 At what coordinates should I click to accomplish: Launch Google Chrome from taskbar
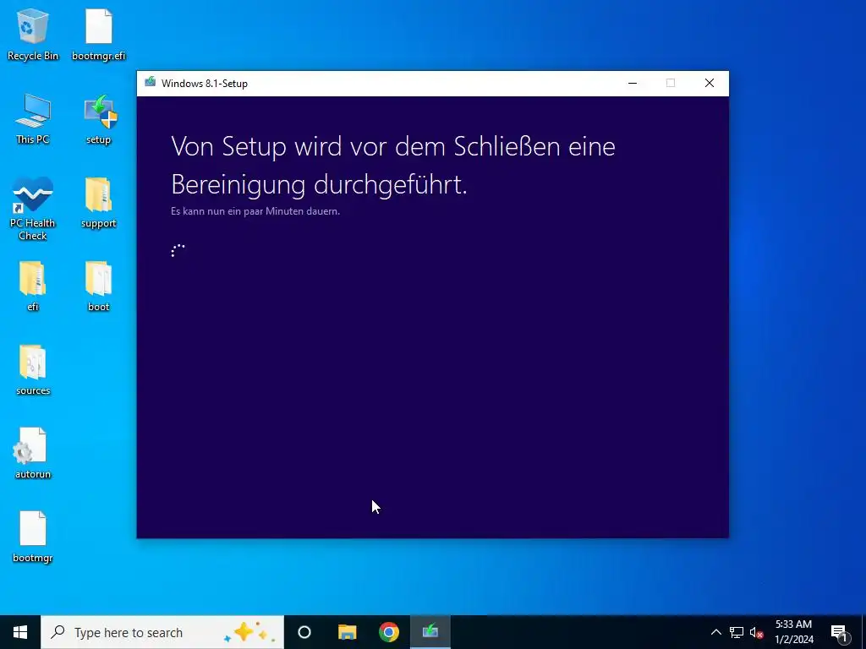[x=389, y=632]
